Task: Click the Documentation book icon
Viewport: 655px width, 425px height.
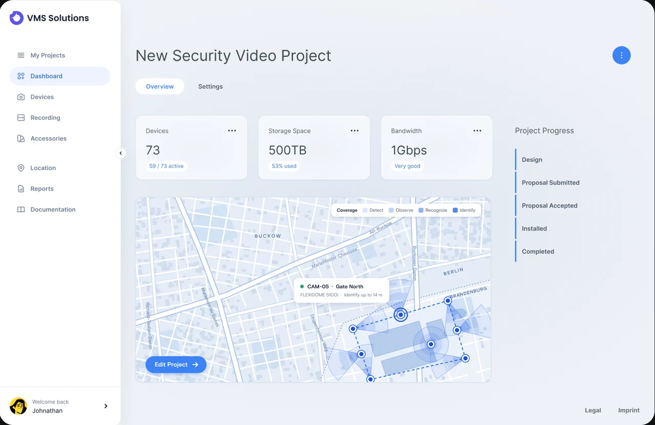Action: tap(21, 210)
